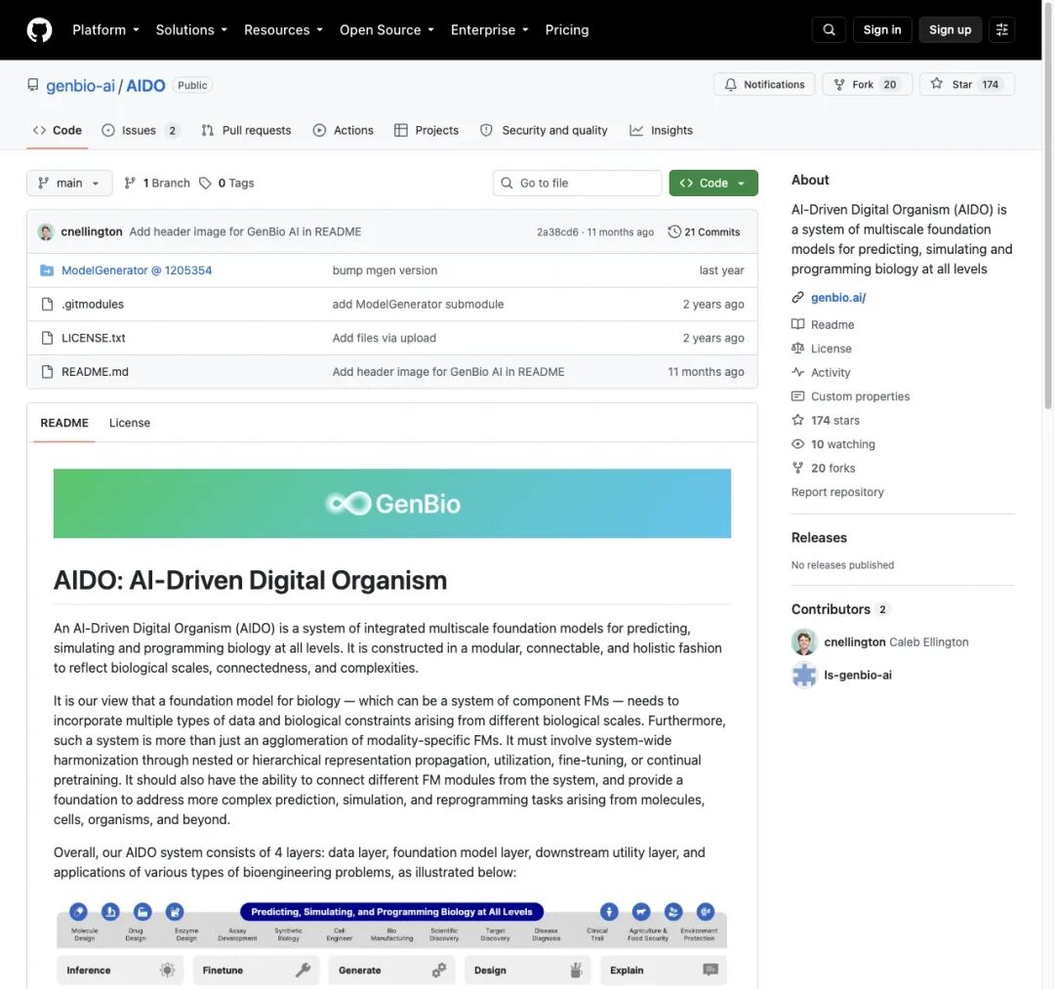The height and width of the screenshot is (989, 1054).
Task: Click the ModelGenerator submodule folder icon
Action: point(47,270)
